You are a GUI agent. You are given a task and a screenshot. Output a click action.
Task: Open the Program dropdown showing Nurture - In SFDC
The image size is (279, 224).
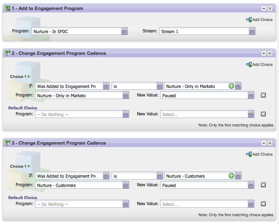tap(124, 31)
